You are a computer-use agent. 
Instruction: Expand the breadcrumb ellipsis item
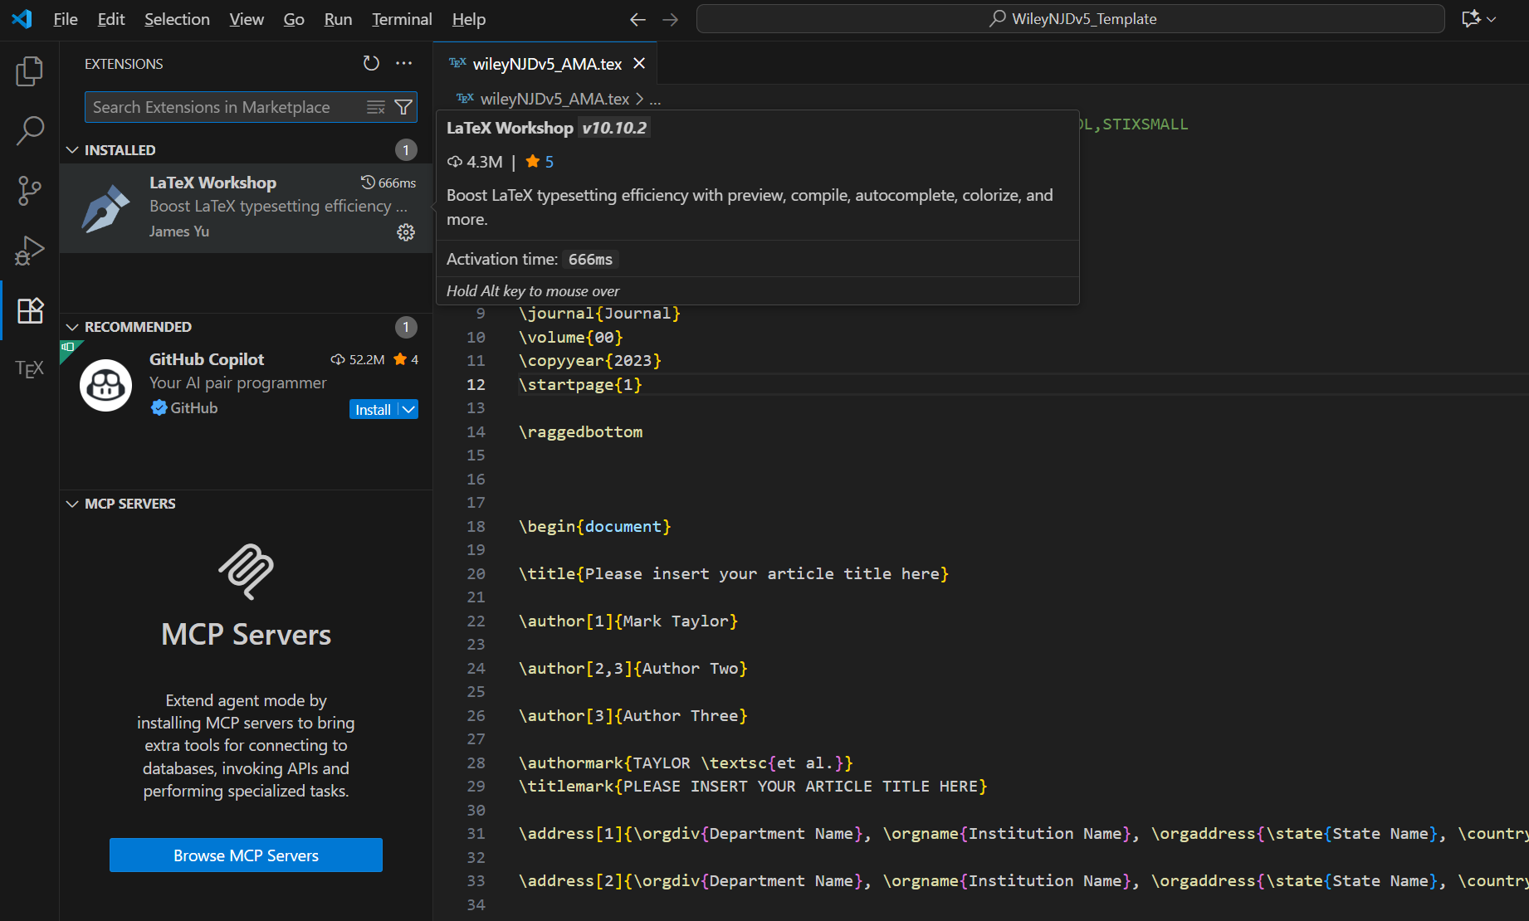coord(655,100)
